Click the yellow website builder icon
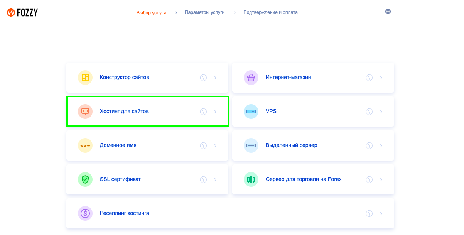This screenshot has height=235, width=464. [85, 78]
